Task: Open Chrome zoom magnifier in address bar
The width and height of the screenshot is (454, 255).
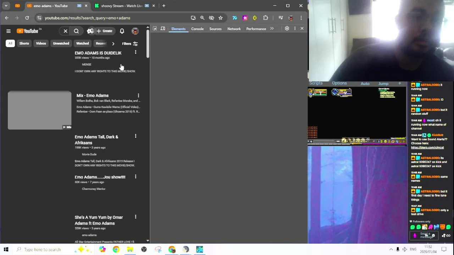Action: click(x=202, y=18)
